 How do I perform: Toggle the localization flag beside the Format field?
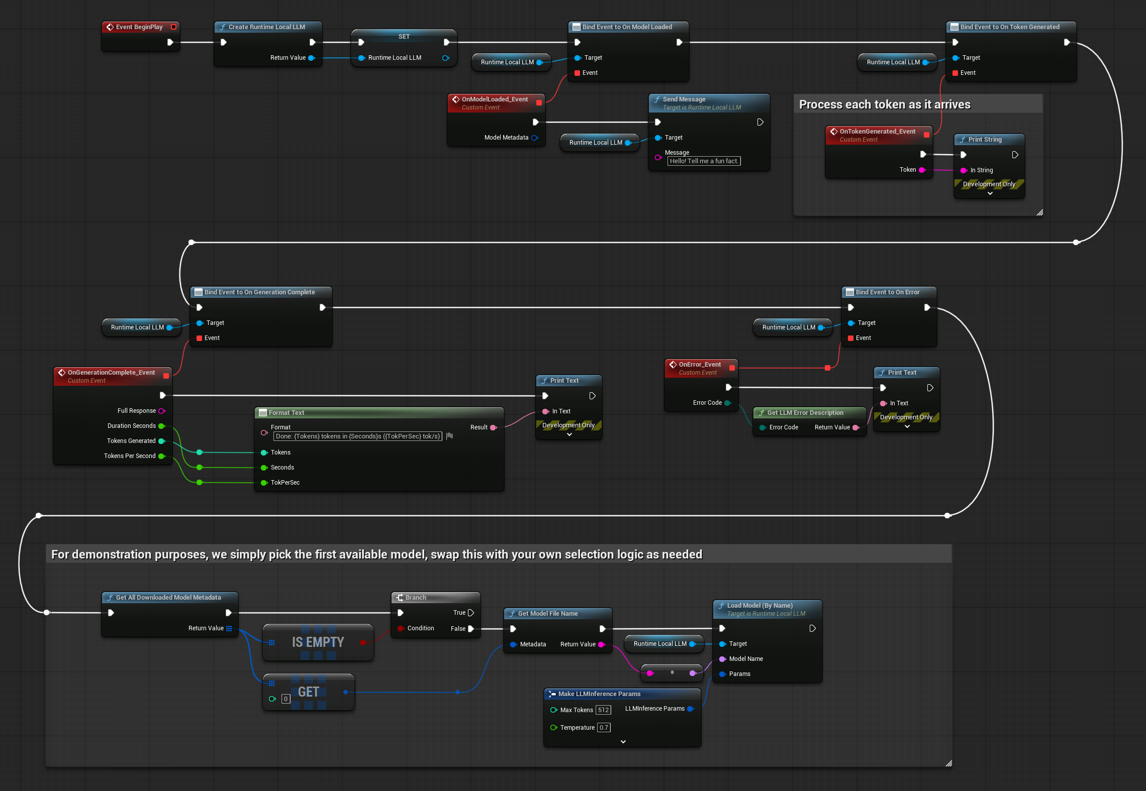pos(449,436)
